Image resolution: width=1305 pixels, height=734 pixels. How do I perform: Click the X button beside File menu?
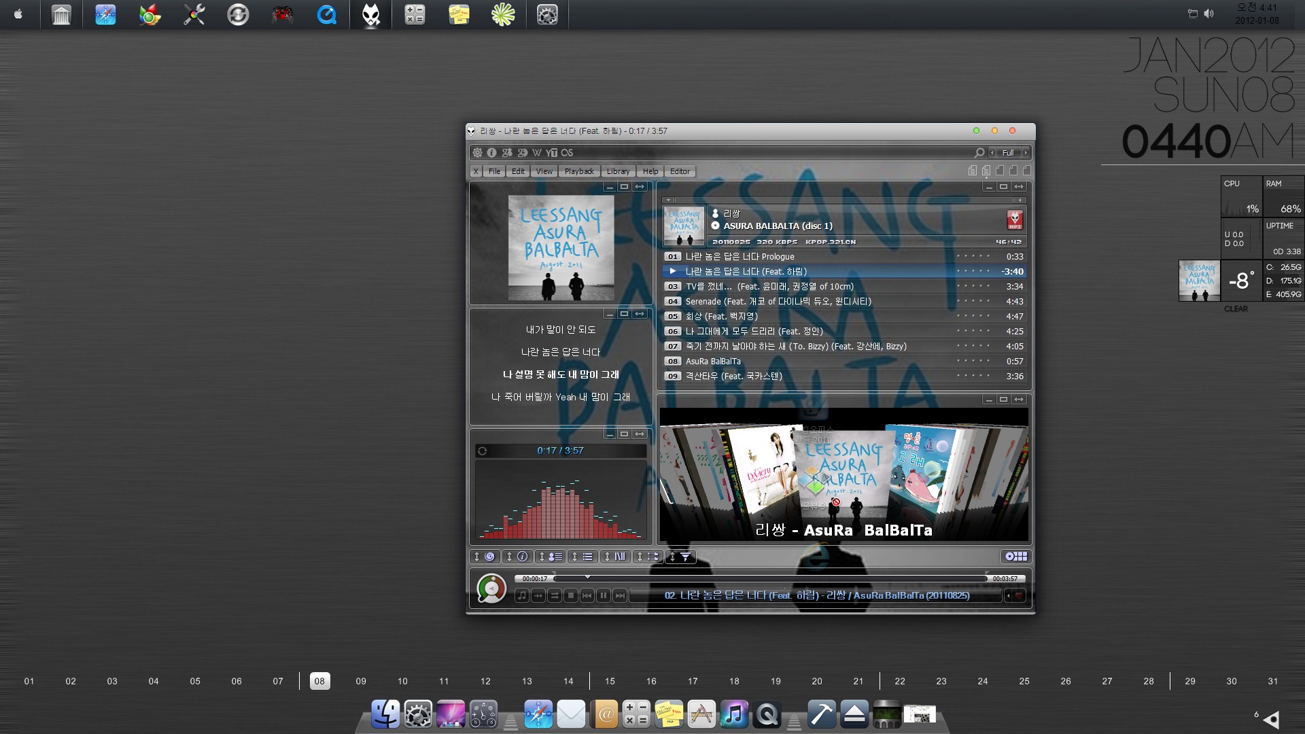point(476,171)
